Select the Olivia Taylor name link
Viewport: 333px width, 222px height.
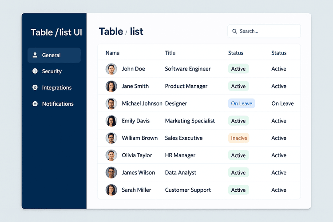[x=137, y=155]
